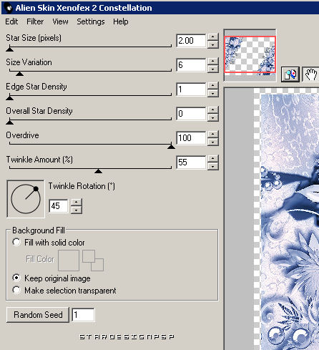Decrease Edge Star Density with down arrow
Screen dimensions: 319x350
pos(212,93)
